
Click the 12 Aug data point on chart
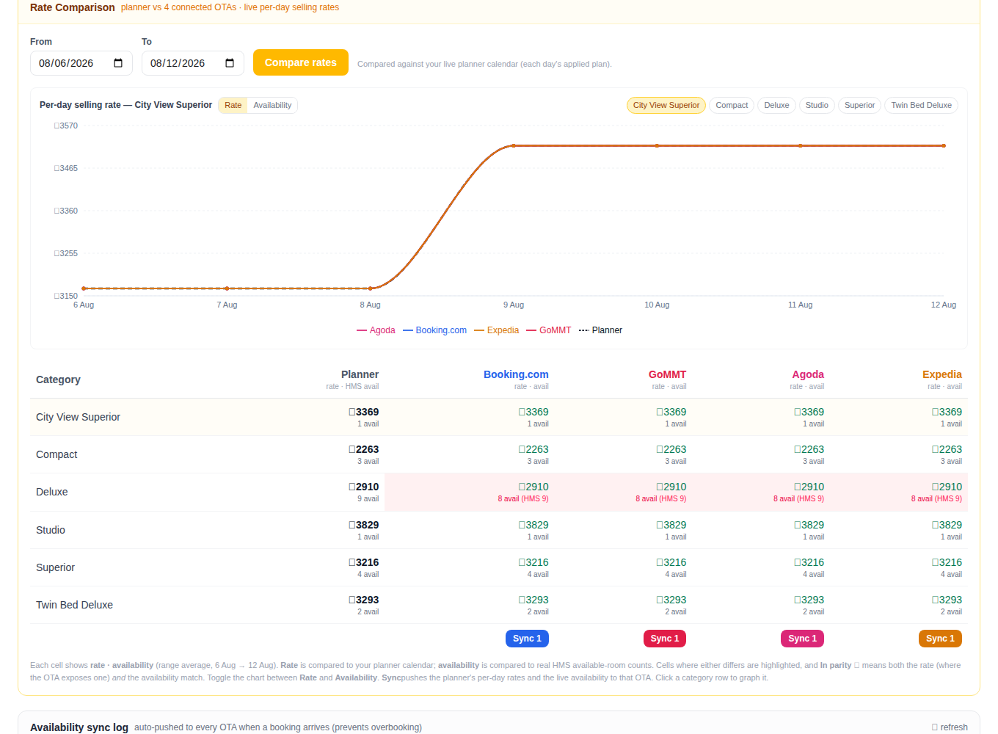click(944, 146)
